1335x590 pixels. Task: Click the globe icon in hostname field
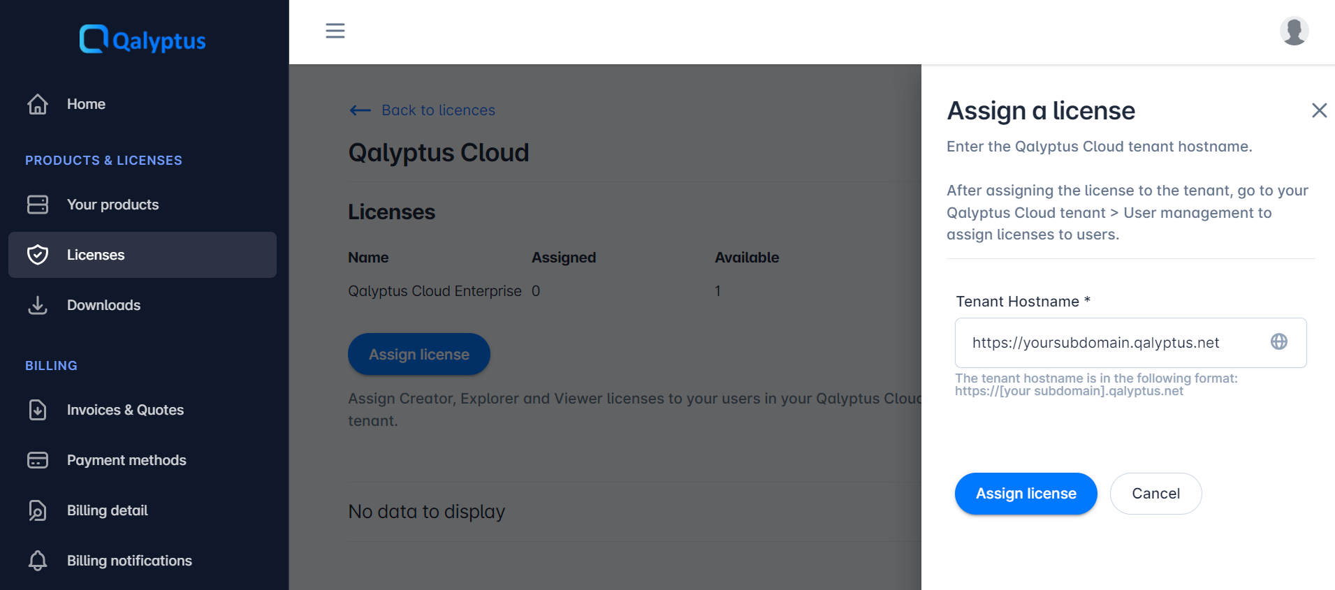point(1278,342)
